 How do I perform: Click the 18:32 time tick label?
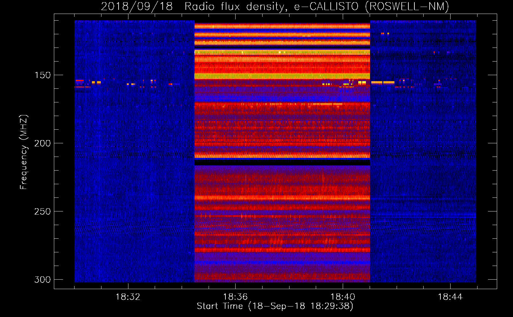tap(128, 297)
